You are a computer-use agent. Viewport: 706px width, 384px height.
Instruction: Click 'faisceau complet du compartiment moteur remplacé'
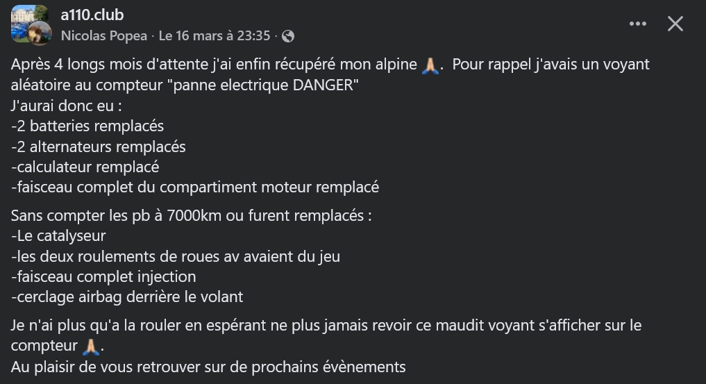195,187
